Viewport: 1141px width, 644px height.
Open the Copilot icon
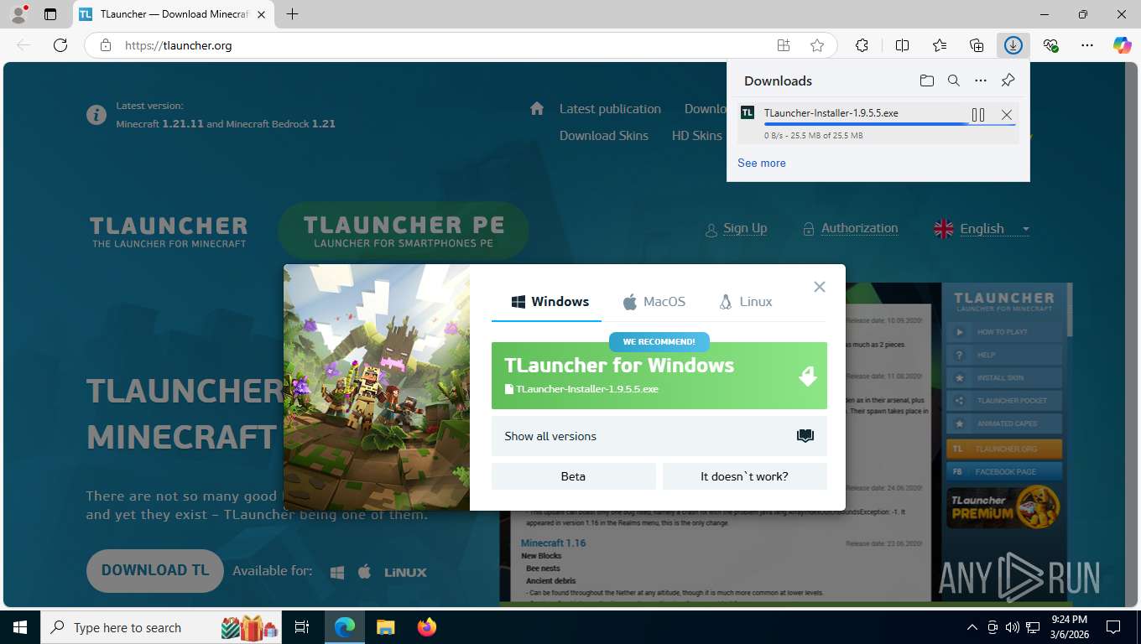1123,45
